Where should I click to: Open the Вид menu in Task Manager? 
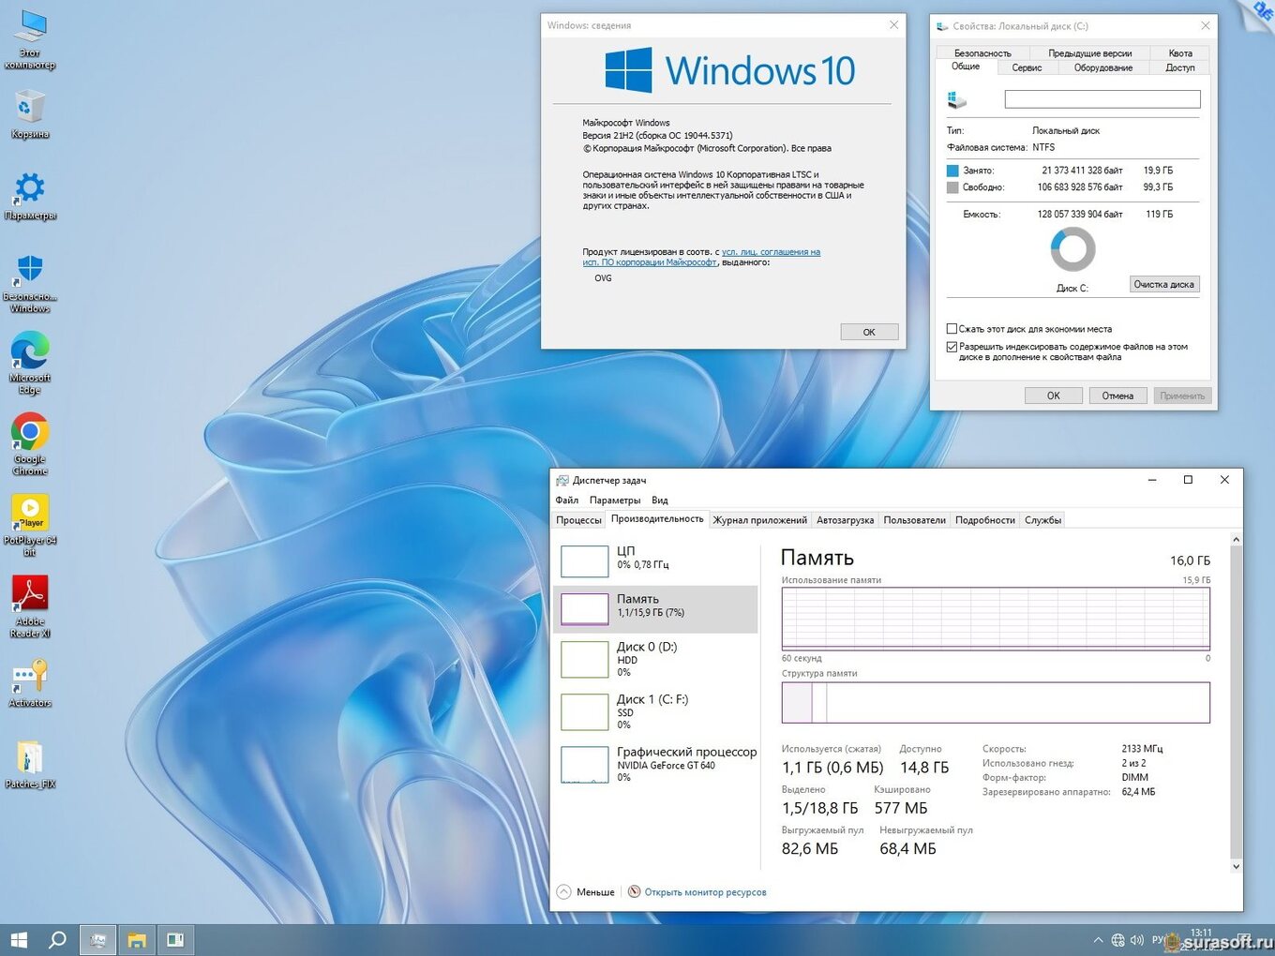pos(660,500)
